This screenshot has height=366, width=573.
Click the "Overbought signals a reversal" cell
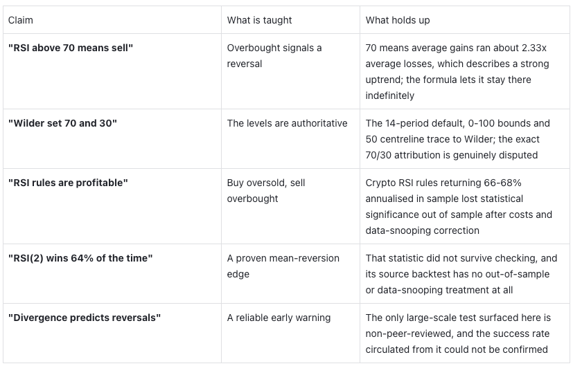click(290, 71)
